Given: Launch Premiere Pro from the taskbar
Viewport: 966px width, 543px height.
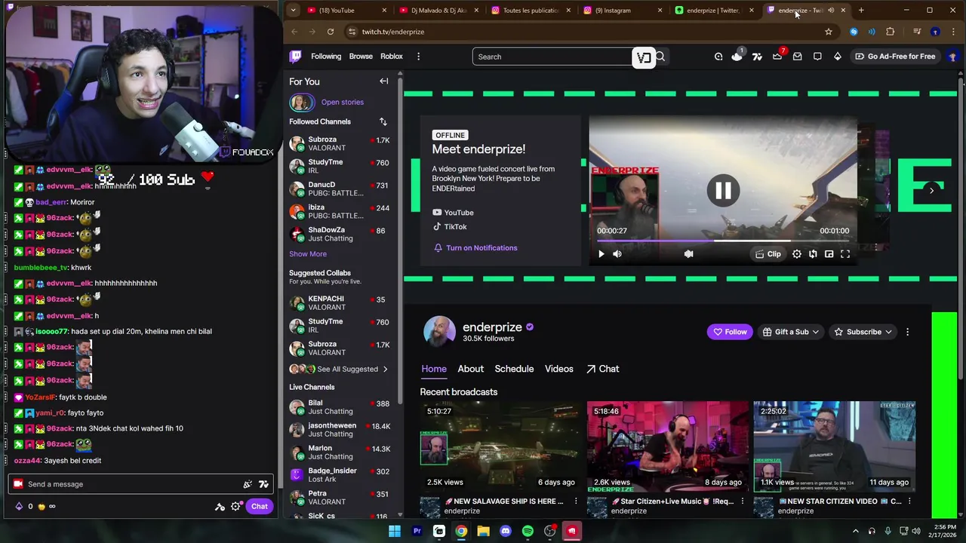Looking at the screenshot, I should pyautogui.click(x=417, y=531).
